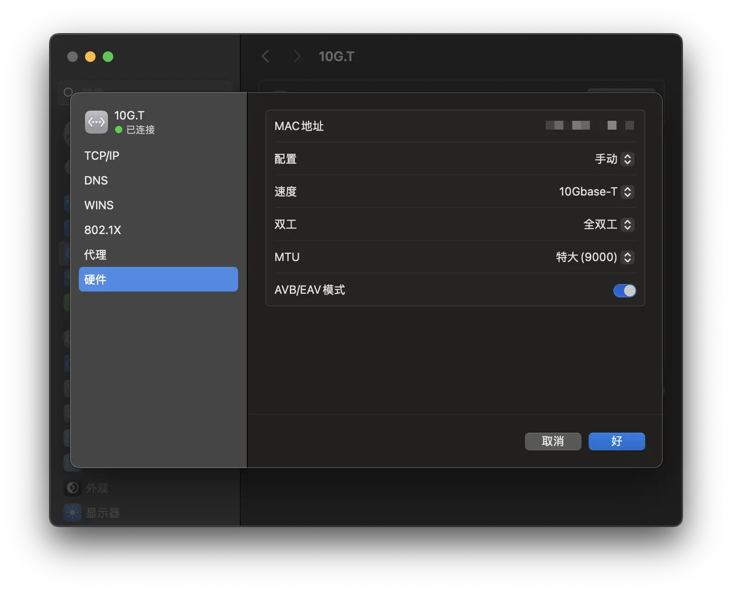Click the Displays (显示器) sidebar icon
This screenshot has height=592, width=732.
(x=73, y=512)
